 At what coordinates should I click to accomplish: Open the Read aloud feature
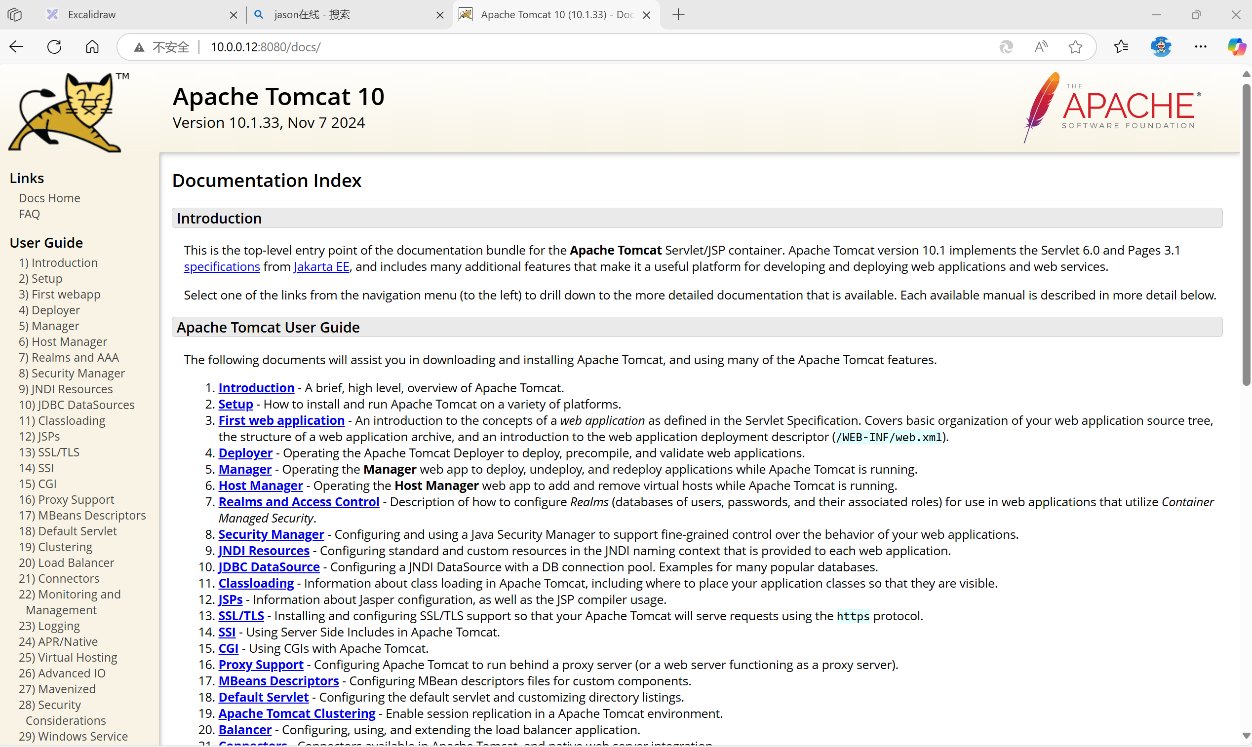[1041, 47]
